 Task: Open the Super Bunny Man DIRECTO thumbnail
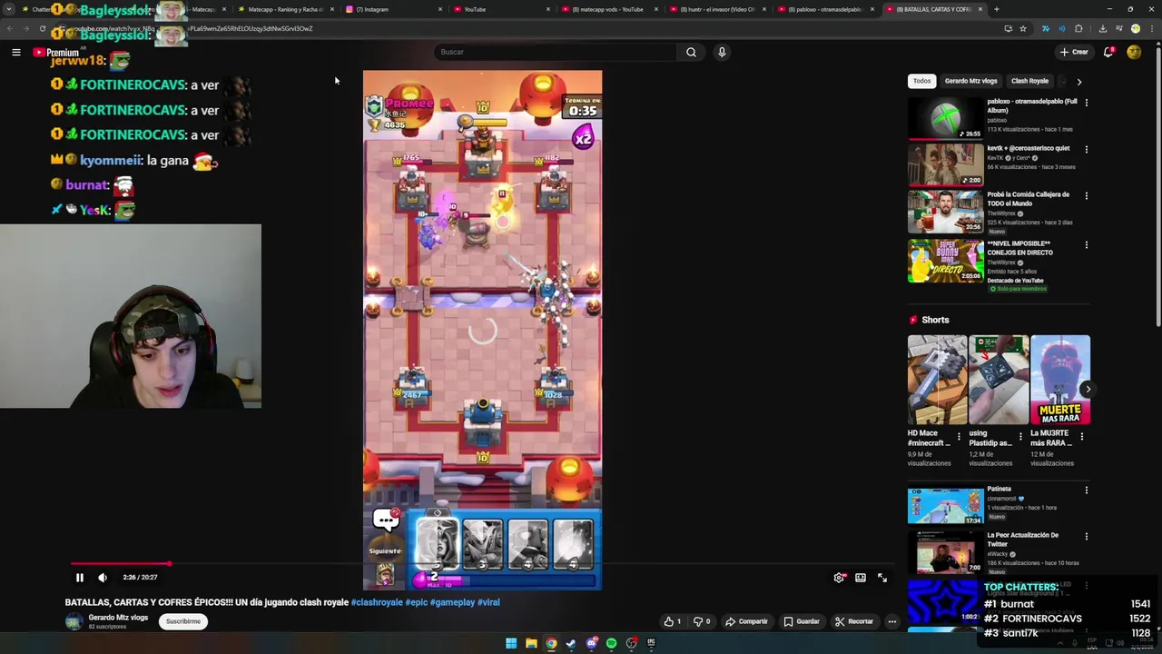point(945,262)
